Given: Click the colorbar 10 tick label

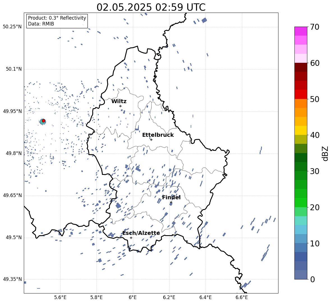Looking at the screenshot, I should pyautogui.click(x=315, y=243).
